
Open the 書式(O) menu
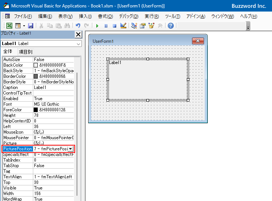105,16
